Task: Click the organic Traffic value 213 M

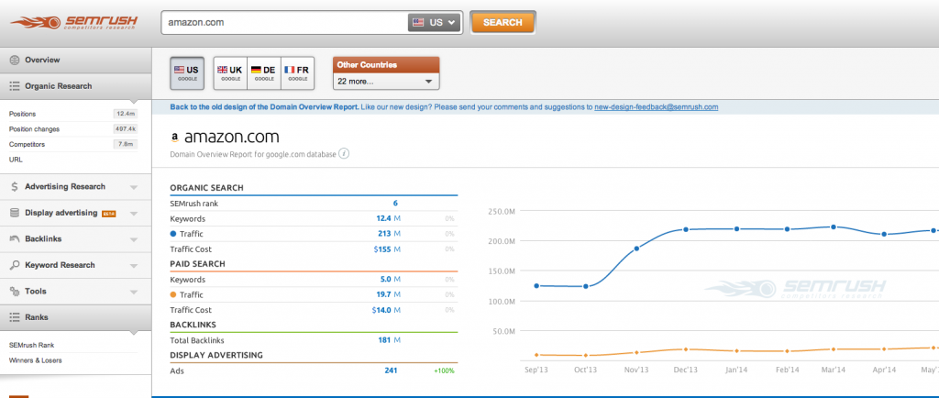Action: [x=390, y=234]
